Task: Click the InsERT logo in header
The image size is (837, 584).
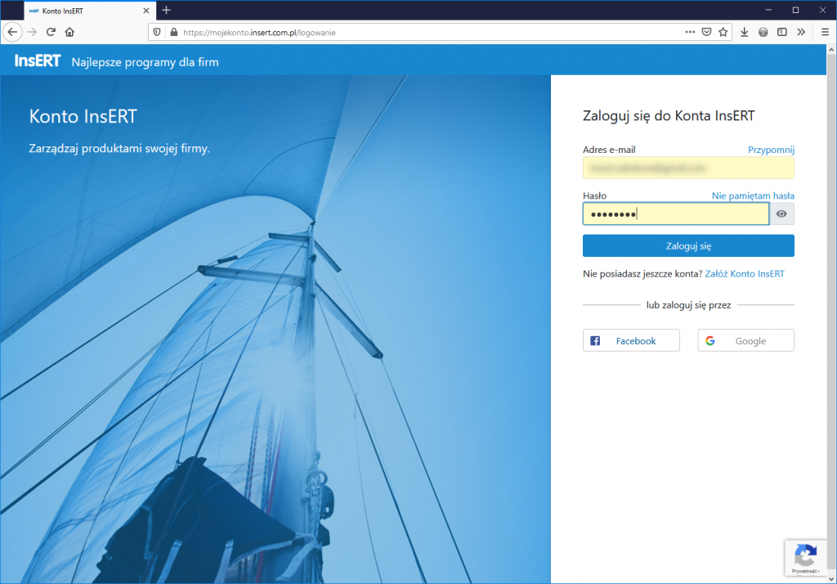Action: click(38, 61)
